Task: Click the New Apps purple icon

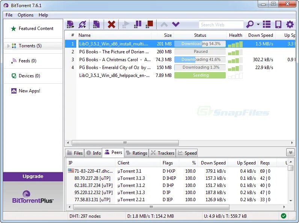Action: pyautogui.click(x=14, y=91)
